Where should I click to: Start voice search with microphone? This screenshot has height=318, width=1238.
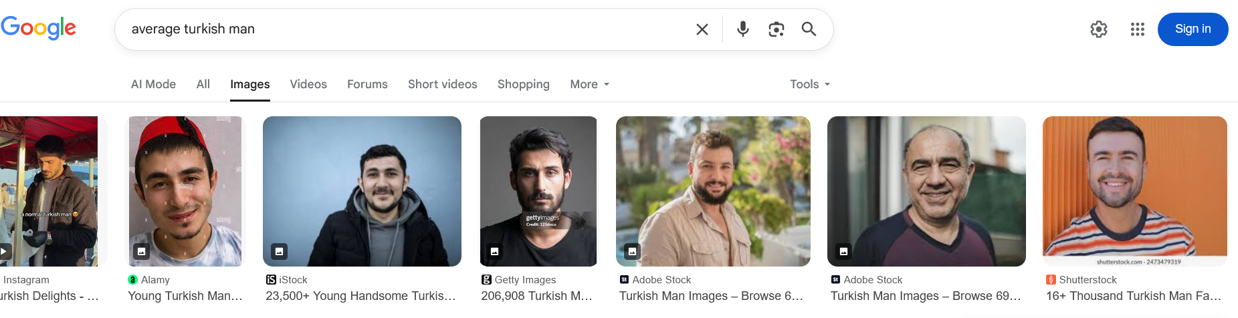coord(742,29)
